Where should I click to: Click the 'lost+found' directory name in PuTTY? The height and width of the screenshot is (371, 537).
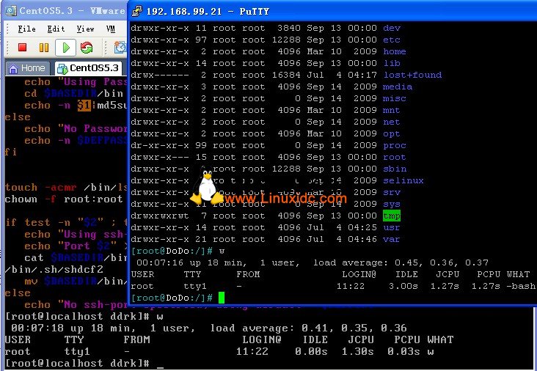[x=412, y=75]
